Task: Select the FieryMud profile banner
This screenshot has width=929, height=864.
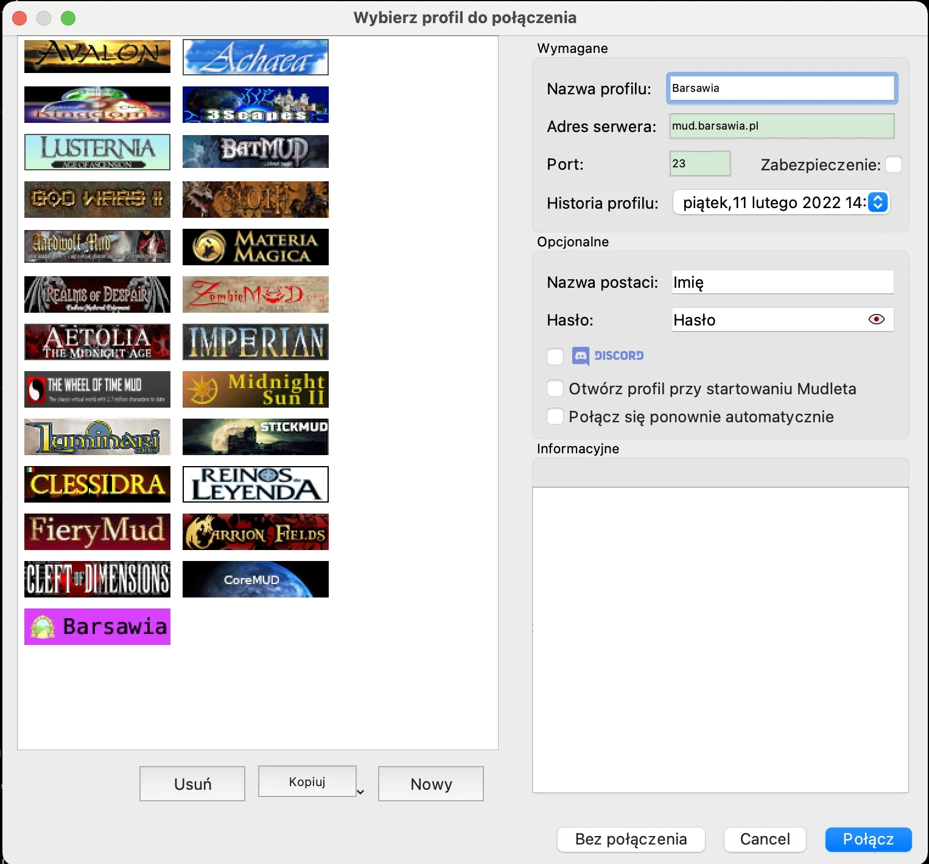Action: point(97,531)
